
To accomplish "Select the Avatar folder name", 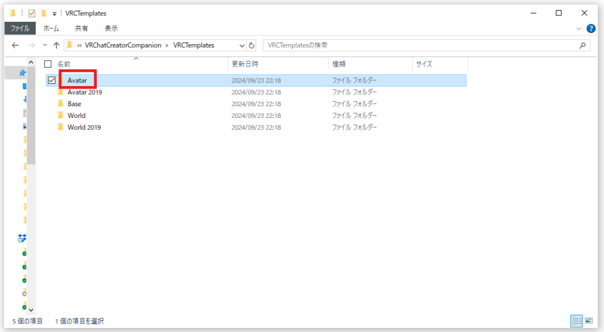I will pyautogui.click(x=77, y=81).
